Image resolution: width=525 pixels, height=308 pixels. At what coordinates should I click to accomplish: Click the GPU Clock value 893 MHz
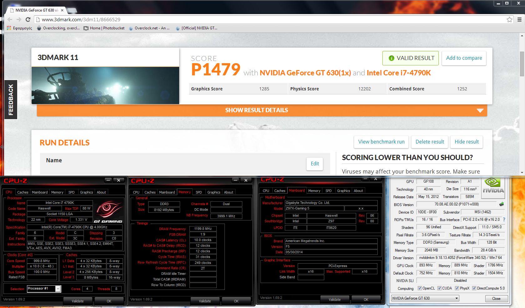coord(426,265)
